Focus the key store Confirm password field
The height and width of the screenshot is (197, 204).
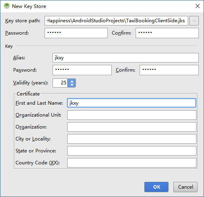[x=167, y=33]
